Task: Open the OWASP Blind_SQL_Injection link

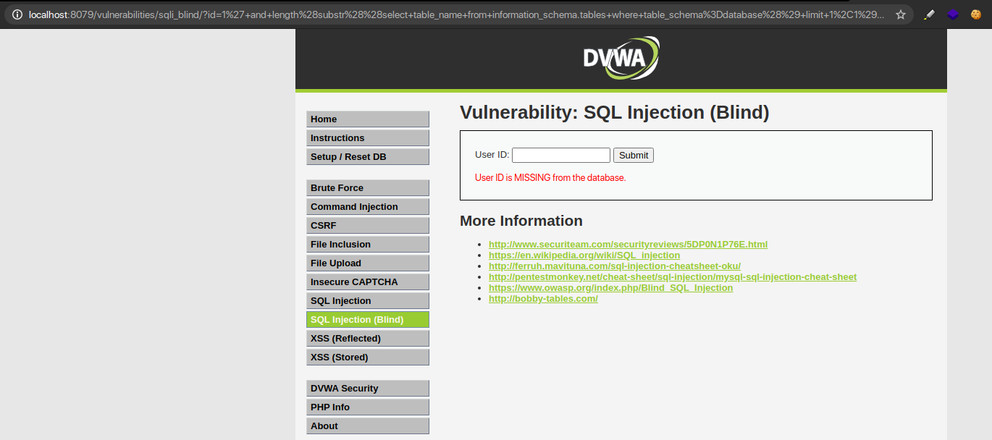Action: (x=610, y=288)
